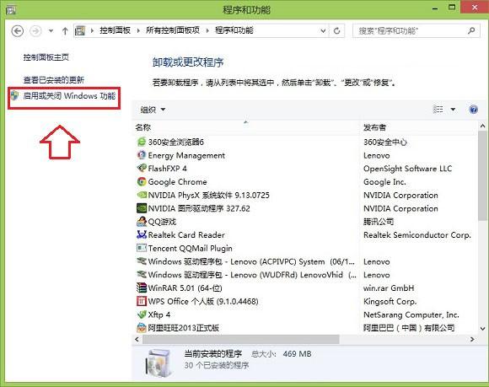Select the Energy Management icon

[x=142, y=155]
